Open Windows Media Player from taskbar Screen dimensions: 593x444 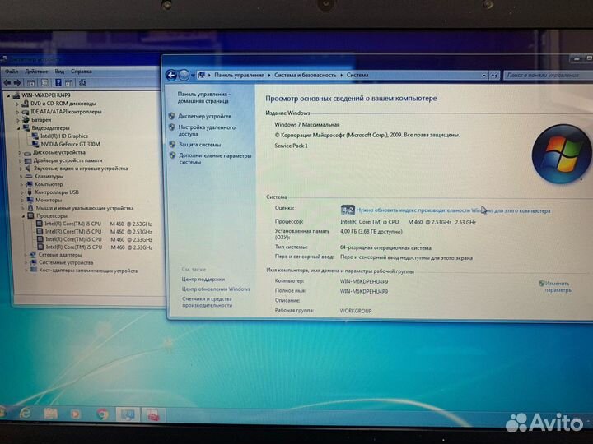pyautogui.click(x=76, y=414)
